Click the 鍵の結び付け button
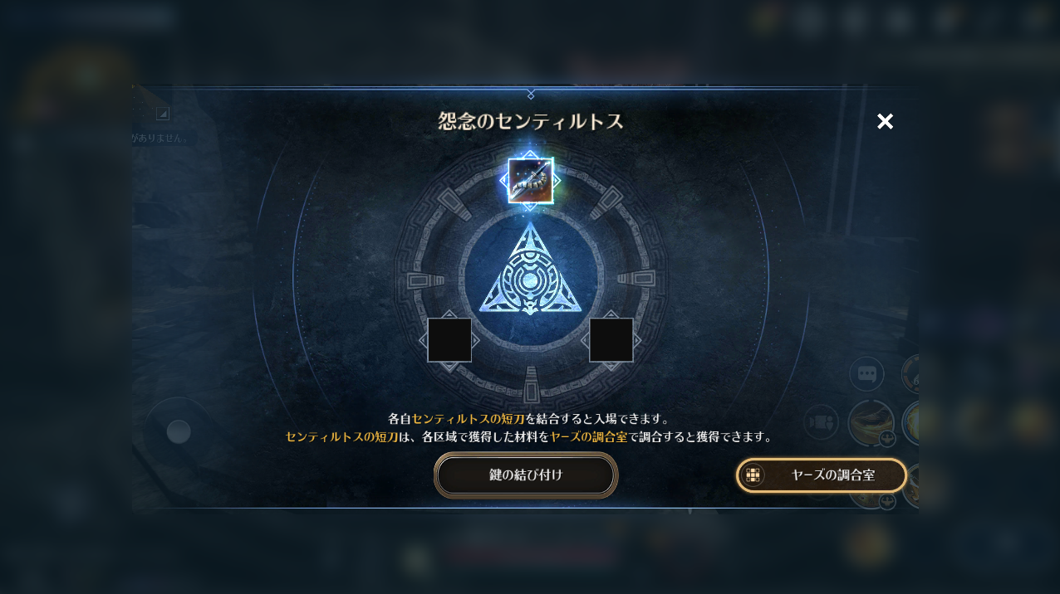Viewport: 1060px width, 594px height. click(x=526, y=475)
